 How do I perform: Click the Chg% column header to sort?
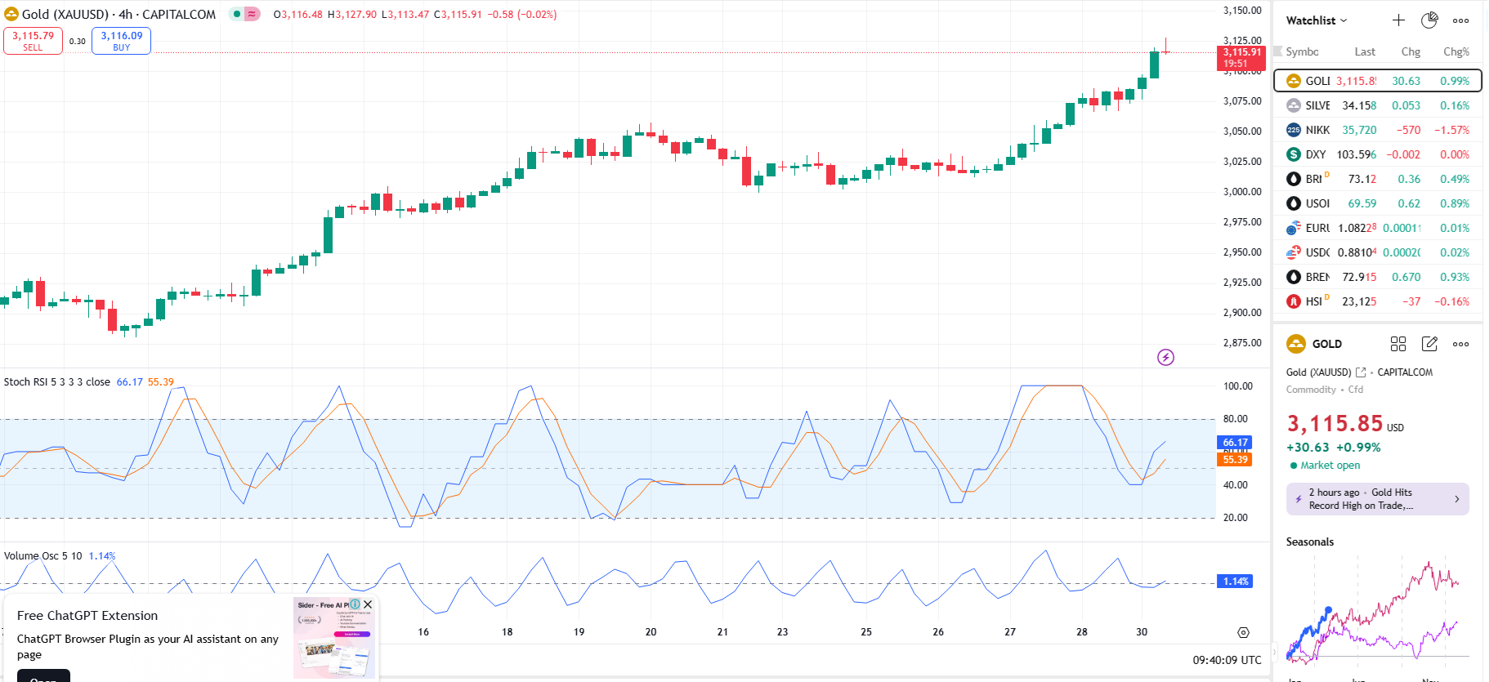(1455, 51)
